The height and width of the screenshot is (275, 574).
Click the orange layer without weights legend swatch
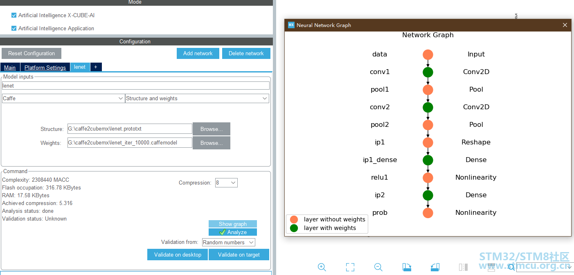click(x=294, y=219)
